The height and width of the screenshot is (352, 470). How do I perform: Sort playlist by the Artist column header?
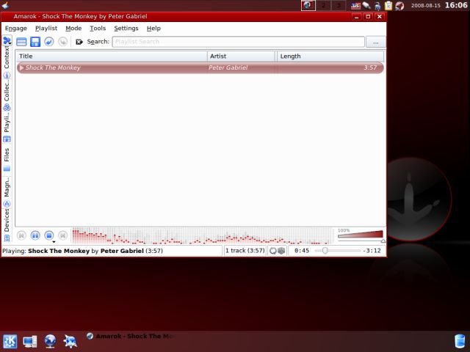tap(240, 56)
